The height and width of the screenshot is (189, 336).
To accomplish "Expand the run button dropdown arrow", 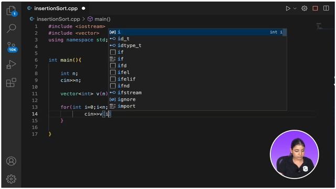I will (x=295, y=8).
